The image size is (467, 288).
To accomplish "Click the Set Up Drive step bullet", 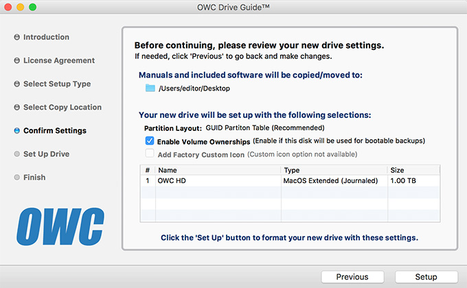I will coord(17,154).
